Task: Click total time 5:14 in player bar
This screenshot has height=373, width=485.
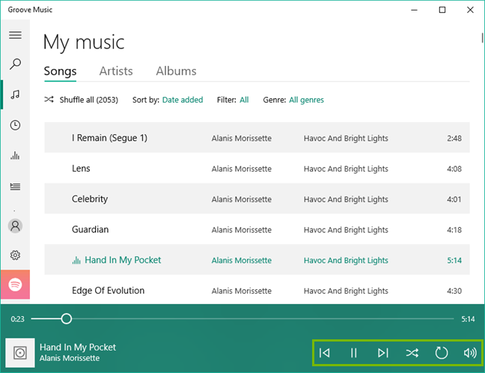Action: click(468, 319)
